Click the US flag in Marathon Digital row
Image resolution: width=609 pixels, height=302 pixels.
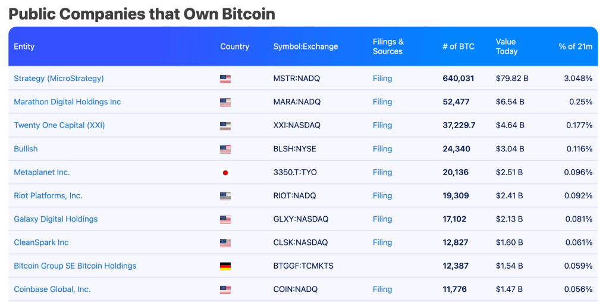(225, 102)
